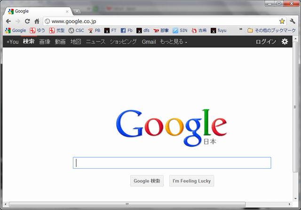The height and width of the screenshot is (210, 301).
Task: Open Gmail from the Google bar
Action: [149, 42]
